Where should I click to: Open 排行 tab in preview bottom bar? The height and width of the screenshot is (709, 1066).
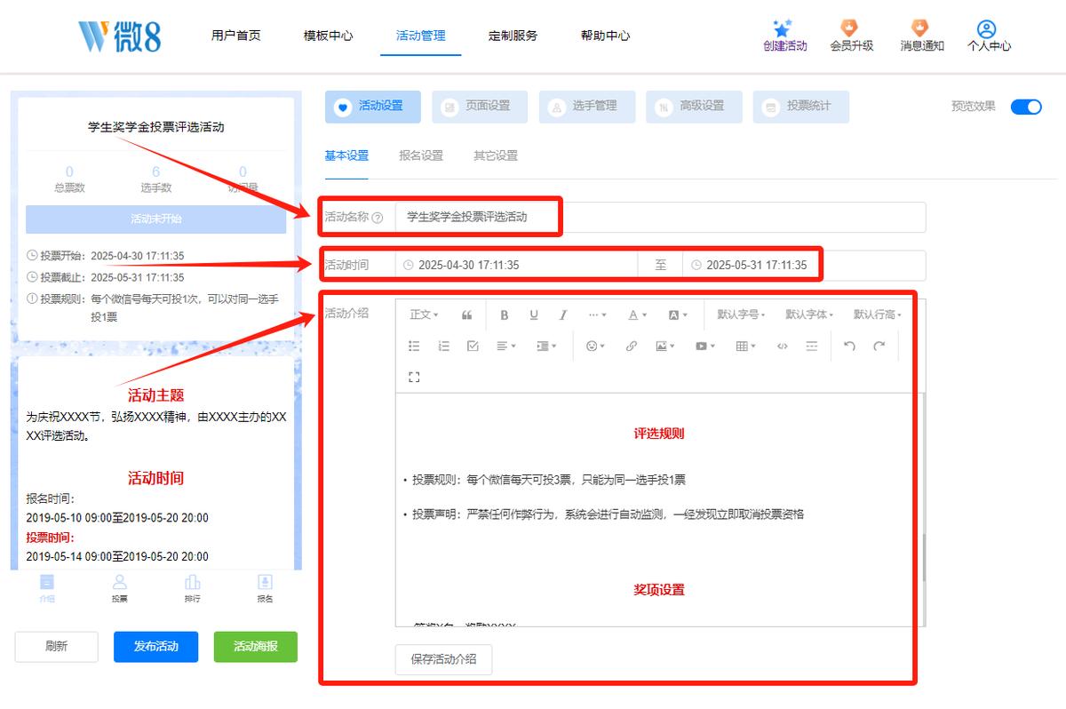(x=192, y=588)
